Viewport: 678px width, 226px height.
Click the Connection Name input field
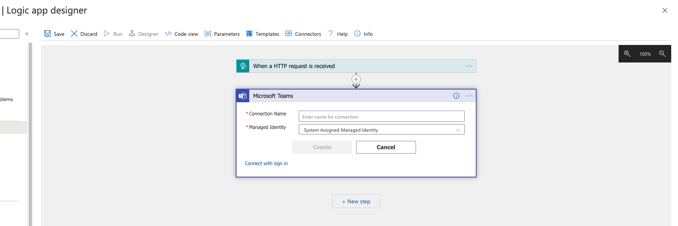click(x=382, y=116)
